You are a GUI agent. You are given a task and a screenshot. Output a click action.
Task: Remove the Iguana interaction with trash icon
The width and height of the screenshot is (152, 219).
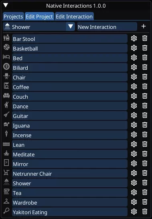[145, 125]
